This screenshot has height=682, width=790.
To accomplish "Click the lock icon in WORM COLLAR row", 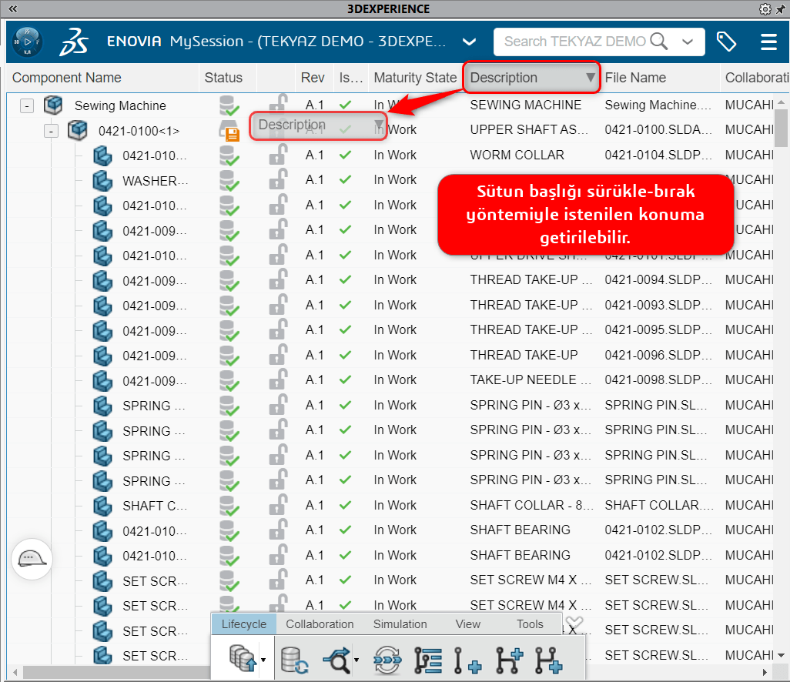I will (x=278, y=155).
